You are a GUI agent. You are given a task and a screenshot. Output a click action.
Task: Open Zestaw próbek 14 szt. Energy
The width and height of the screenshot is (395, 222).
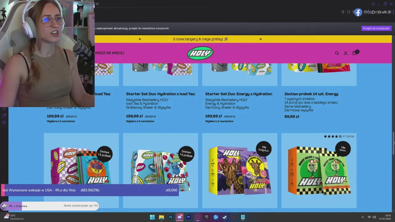(x=311, y=94)
